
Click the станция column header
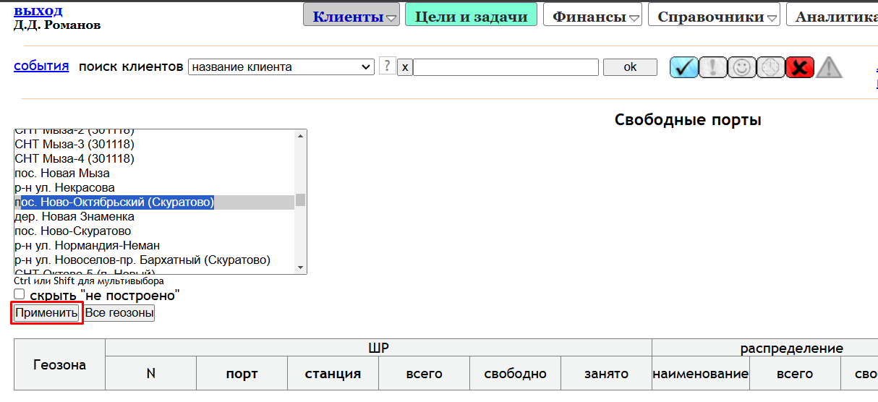(x=333, y=374)
